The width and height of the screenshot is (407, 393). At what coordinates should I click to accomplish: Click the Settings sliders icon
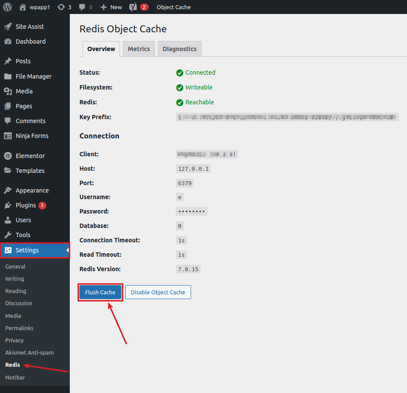tap(8, 250)
